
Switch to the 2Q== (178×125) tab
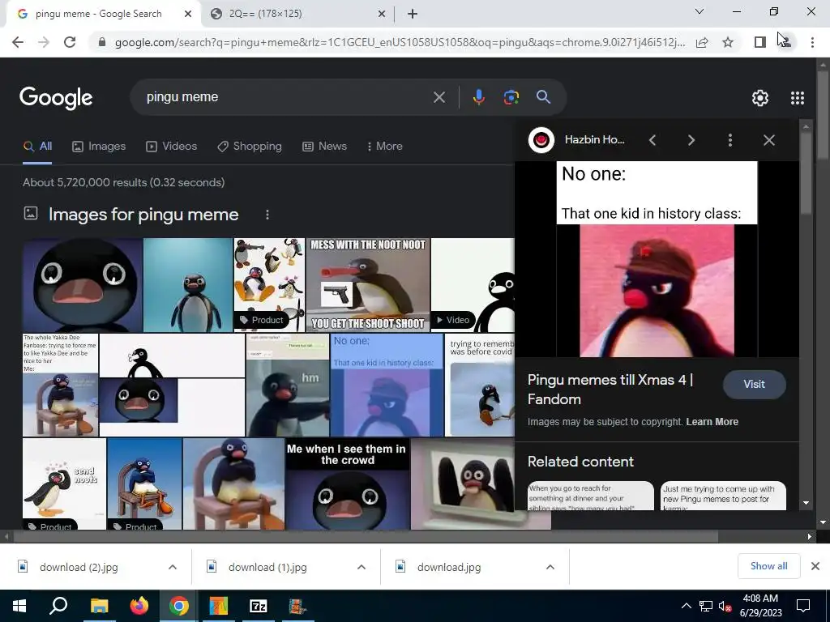point(297,14)
